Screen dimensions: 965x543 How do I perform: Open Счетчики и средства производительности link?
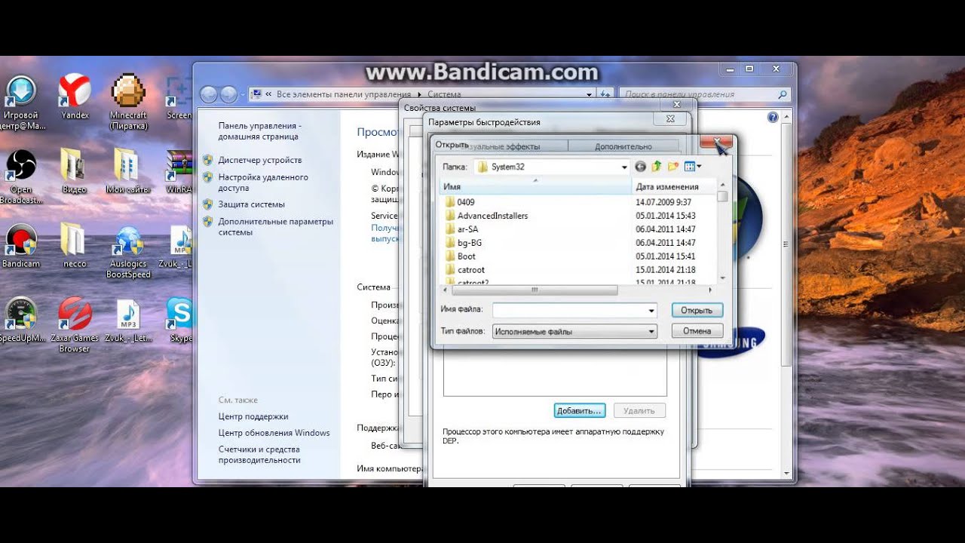coord(259,455)
